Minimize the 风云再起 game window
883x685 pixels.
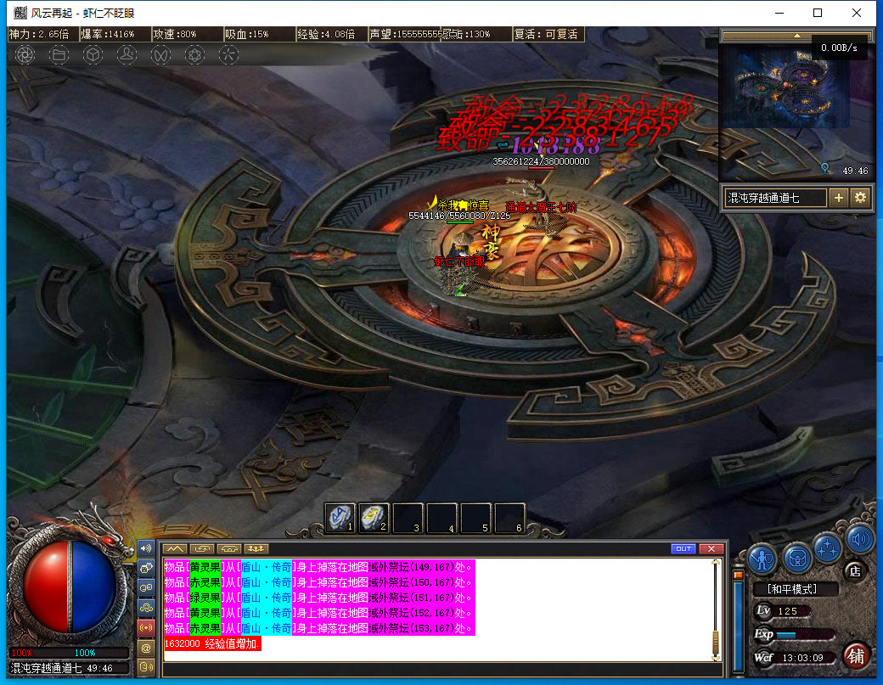(x=779, y=13)
